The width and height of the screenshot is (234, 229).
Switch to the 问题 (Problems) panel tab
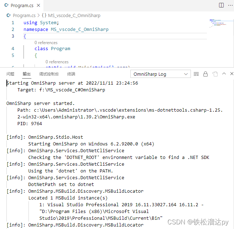[10, 74]
